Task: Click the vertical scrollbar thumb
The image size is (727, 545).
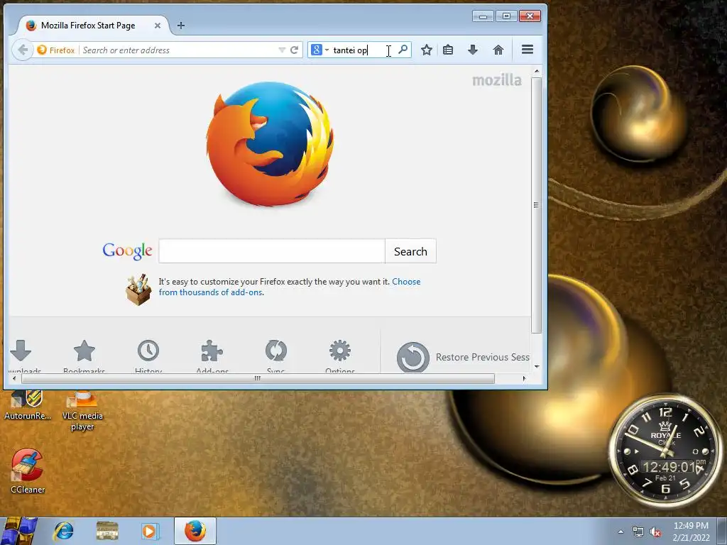Action: click(x=537, y=205)
